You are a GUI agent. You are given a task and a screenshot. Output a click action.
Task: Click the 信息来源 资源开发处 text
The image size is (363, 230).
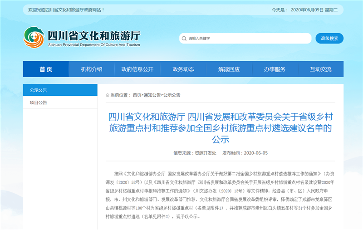point(195,153)
